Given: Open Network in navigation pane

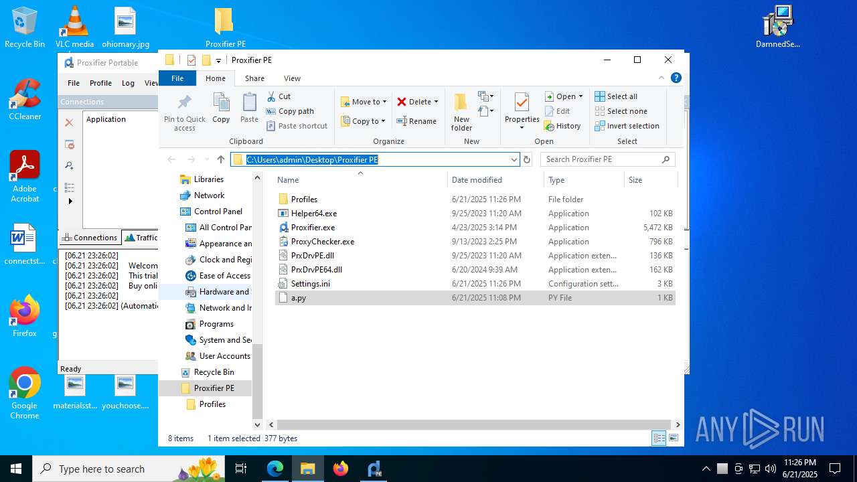Looking at the screenshot, I should [x=209, y=195].
